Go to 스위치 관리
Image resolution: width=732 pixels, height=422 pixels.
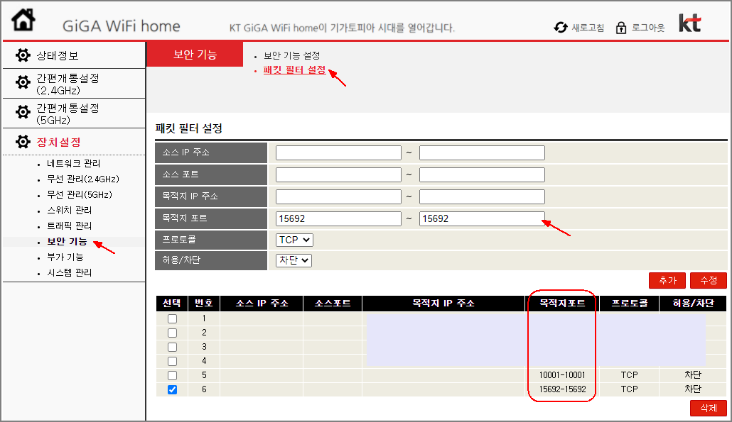click(69, 210)
